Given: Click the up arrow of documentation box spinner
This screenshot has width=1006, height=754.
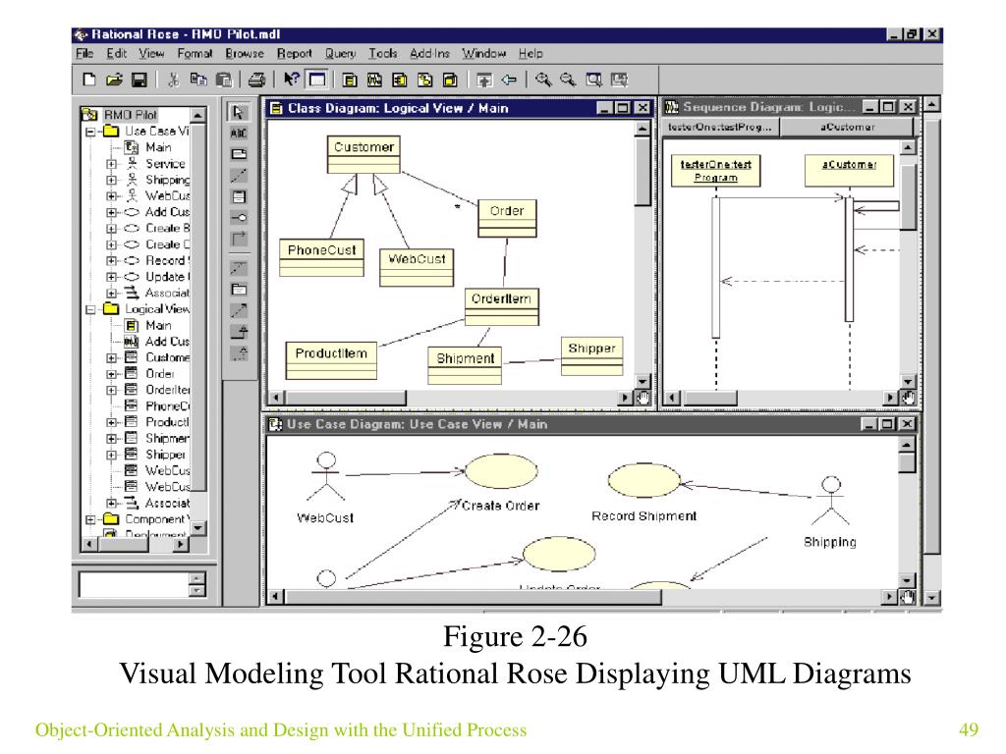Looking at the screenshot, I should click(x=197, y=578).
